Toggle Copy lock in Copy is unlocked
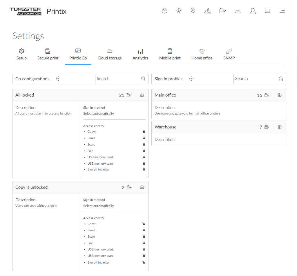The image size is (297, 276). (x=144, y=224)
